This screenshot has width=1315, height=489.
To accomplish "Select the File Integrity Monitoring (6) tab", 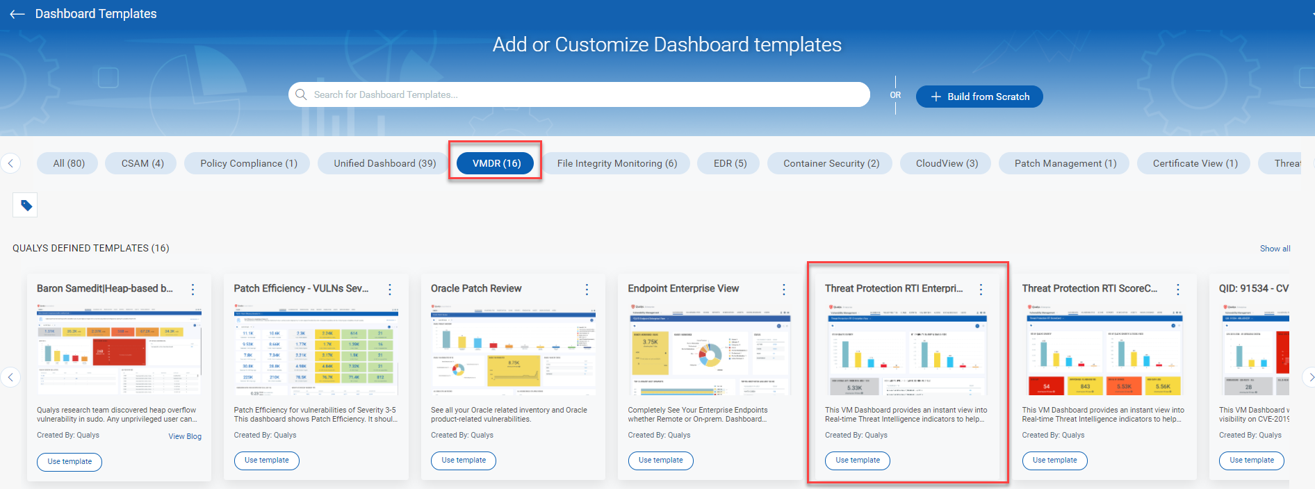I will point(616,163).
